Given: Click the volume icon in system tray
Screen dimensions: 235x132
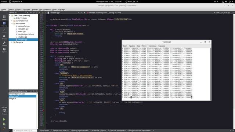Looking at the screenshot, I should click(226, 1).
